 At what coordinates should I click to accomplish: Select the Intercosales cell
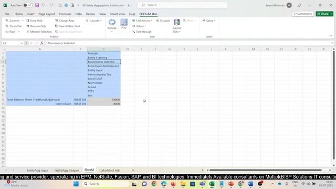coord(40,104)
